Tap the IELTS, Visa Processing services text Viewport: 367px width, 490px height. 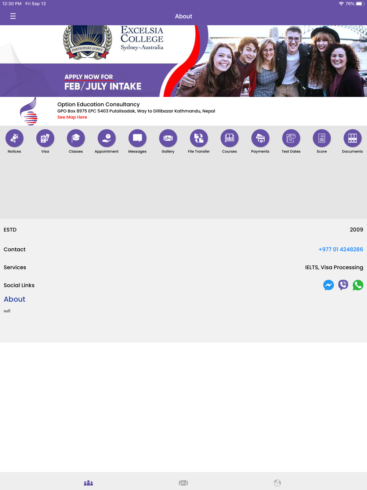pos(334,267)
